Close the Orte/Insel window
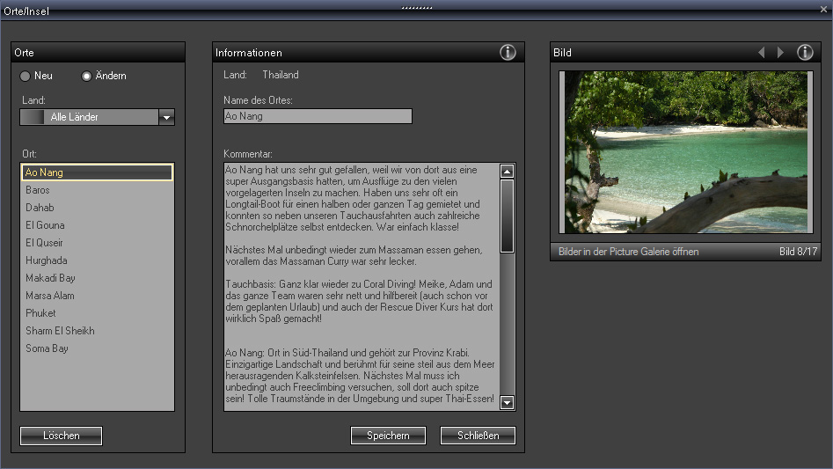 coord(823,9)
